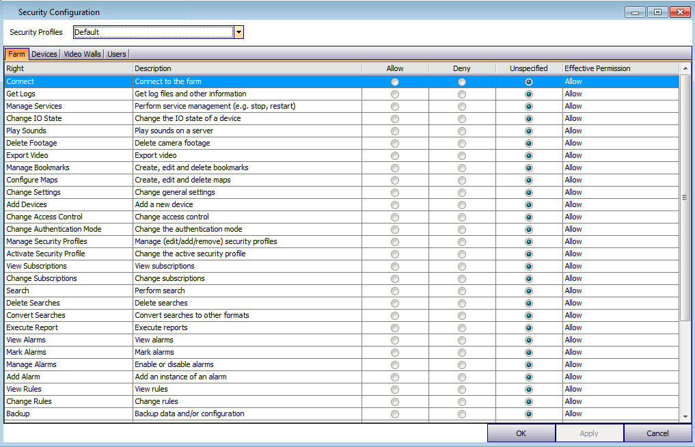This screenshot has height=447, width=695.
Task: Allow the Execute Report right
Action: (395, 328)
